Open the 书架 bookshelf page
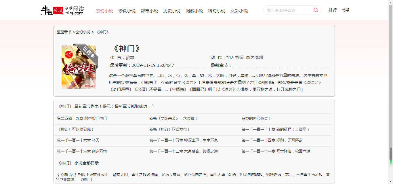393x184 pixels. [345, 10]
